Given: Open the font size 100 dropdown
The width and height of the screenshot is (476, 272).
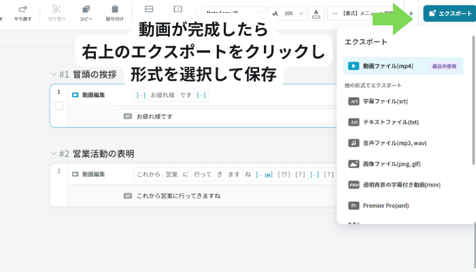Looking at the screenshot, I should (x=287, y=14).
